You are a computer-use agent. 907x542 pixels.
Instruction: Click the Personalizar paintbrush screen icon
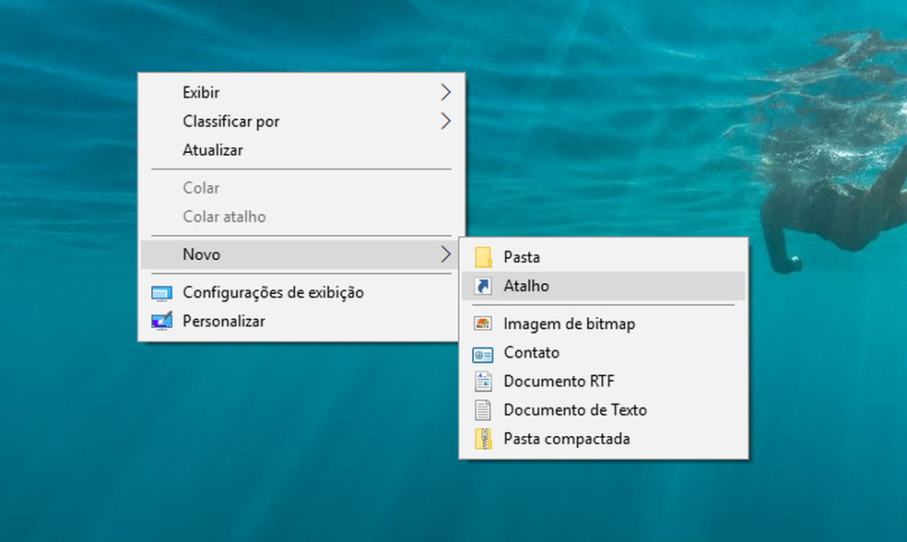tap(161, 322)
